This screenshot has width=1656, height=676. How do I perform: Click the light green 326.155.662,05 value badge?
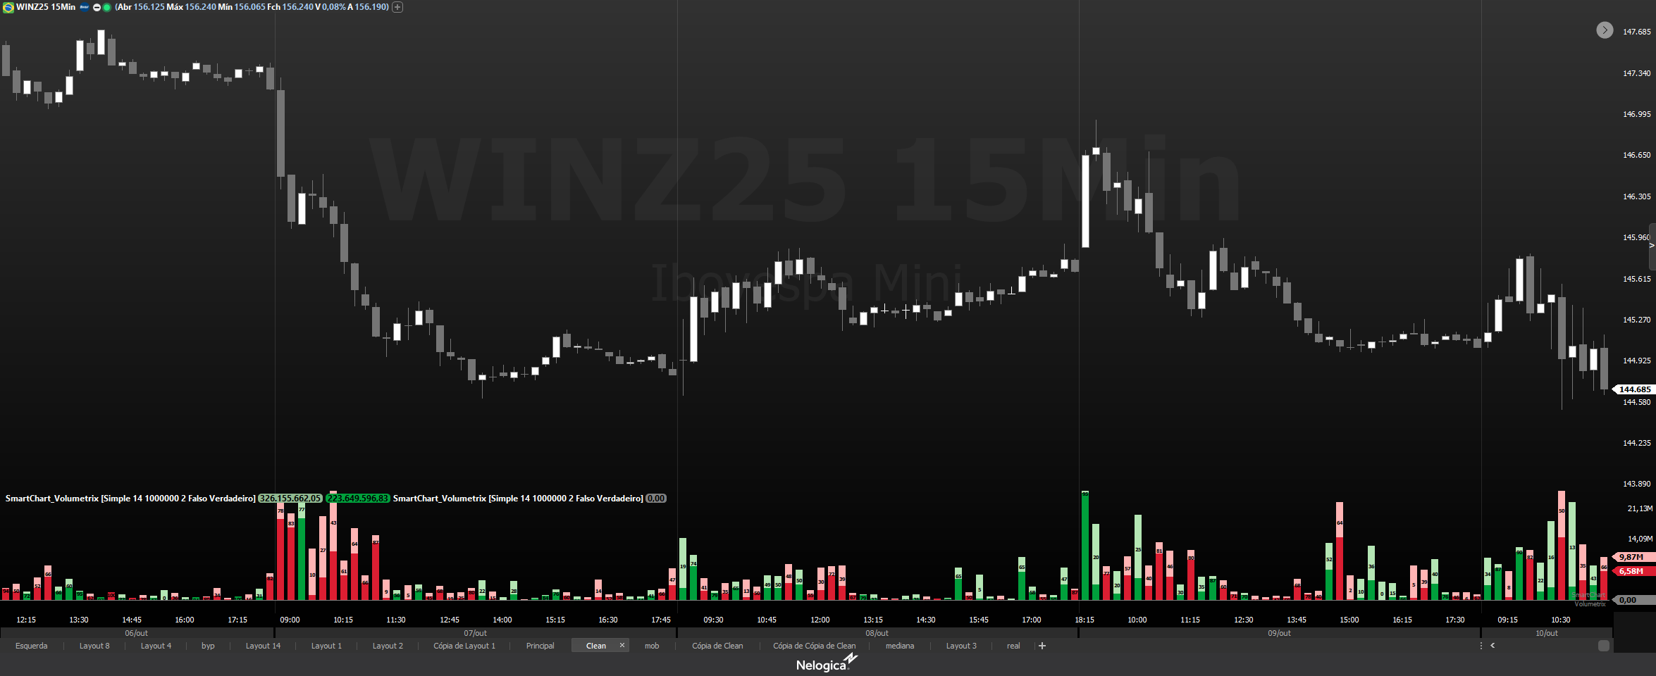pos(290,499)
